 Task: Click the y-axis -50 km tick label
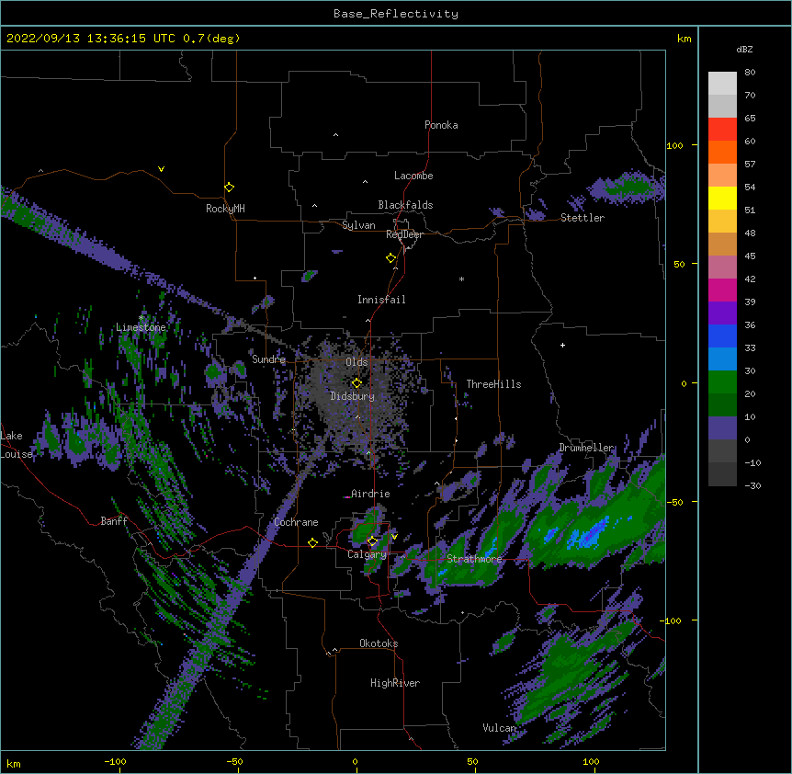point(674,502)
